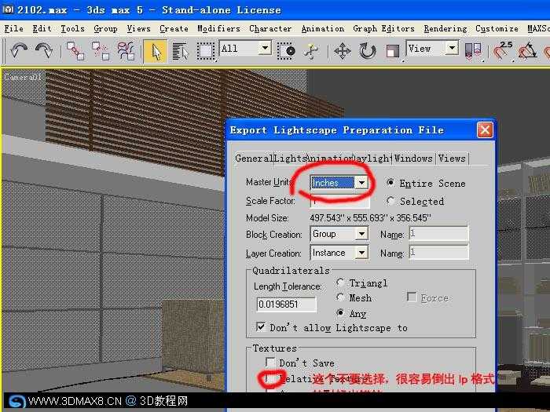Click the Camera01 viewport label
Screen dimensions: 550x412
click(x=23, y=77)
